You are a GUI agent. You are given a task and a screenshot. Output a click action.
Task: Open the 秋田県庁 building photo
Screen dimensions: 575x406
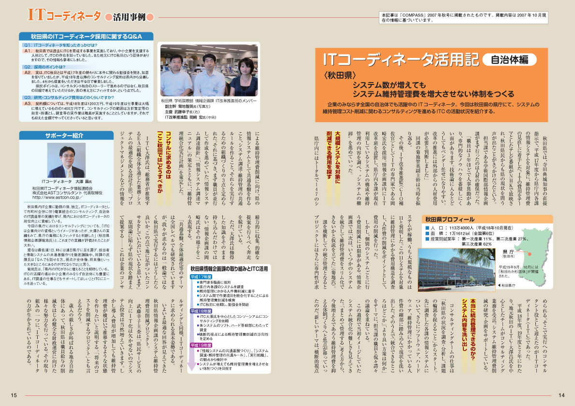(x=457, y=270)
